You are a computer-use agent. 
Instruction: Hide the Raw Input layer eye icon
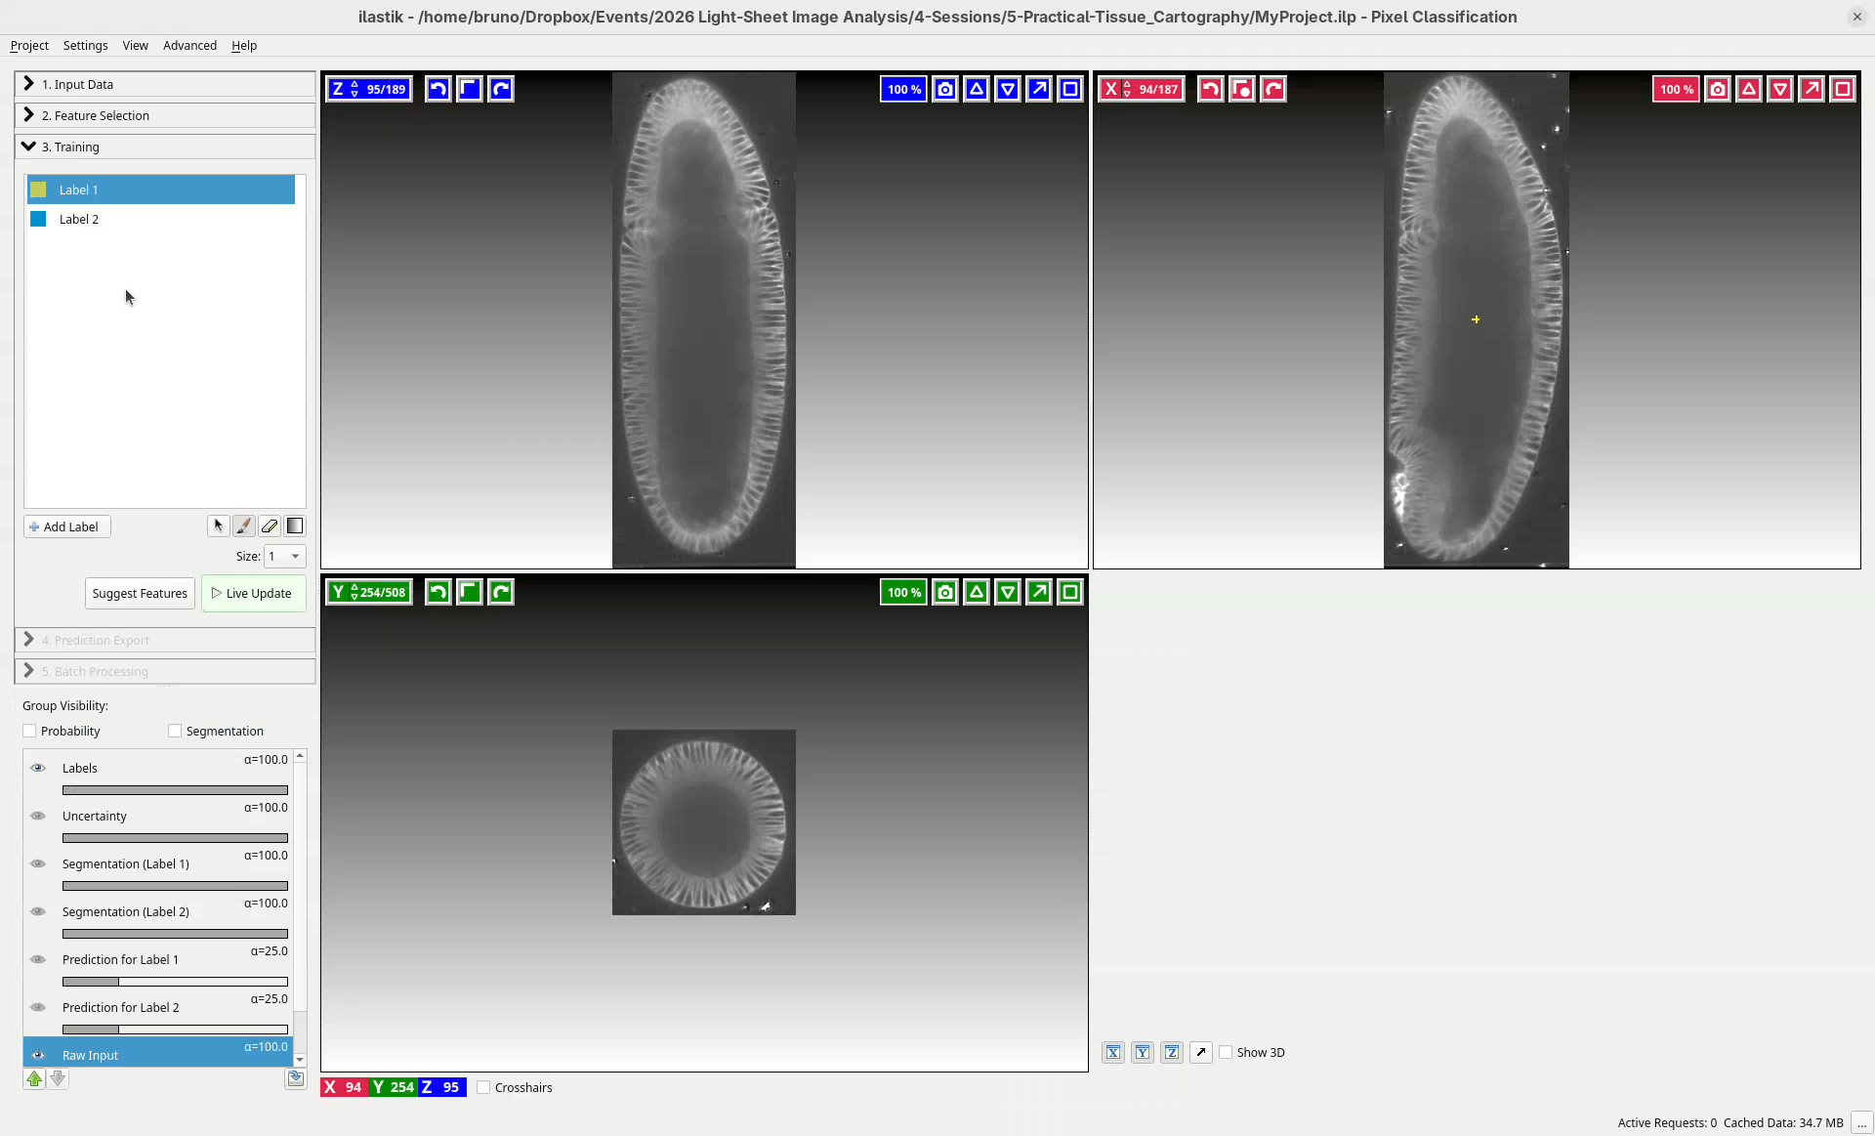(38, 1056)
